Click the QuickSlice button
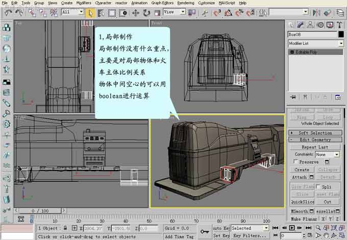Viewport: 347px width, 240px height. 302,202
